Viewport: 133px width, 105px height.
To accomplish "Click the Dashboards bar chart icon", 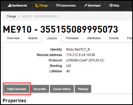I will point(9,5).
